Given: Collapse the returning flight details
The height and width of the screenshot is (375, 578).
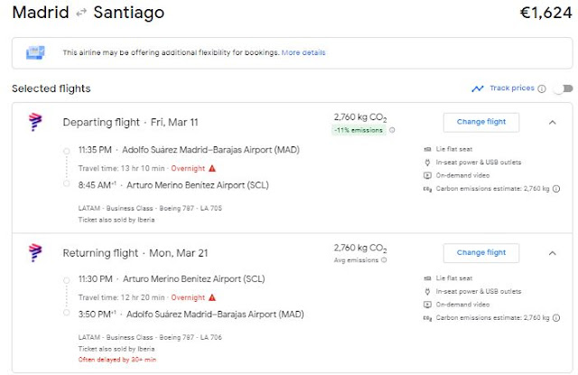Looking at the screenshot, I should coord(553,252).
